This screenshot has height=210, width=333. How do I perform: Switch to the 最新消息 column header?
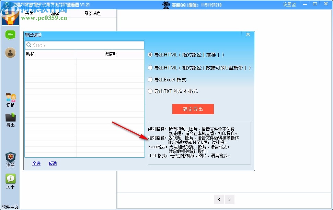point(93,13)
